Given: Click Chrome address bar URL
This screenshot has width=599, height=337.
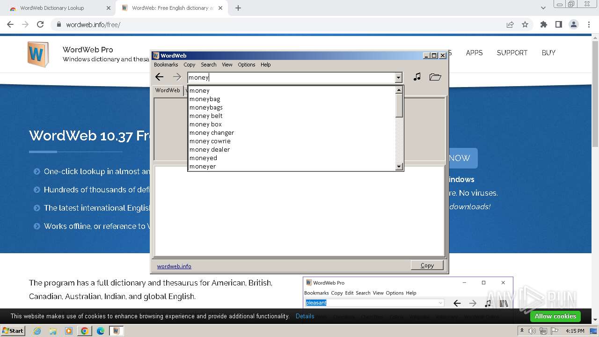Looking at the screenshot, I should pos(93,25).
